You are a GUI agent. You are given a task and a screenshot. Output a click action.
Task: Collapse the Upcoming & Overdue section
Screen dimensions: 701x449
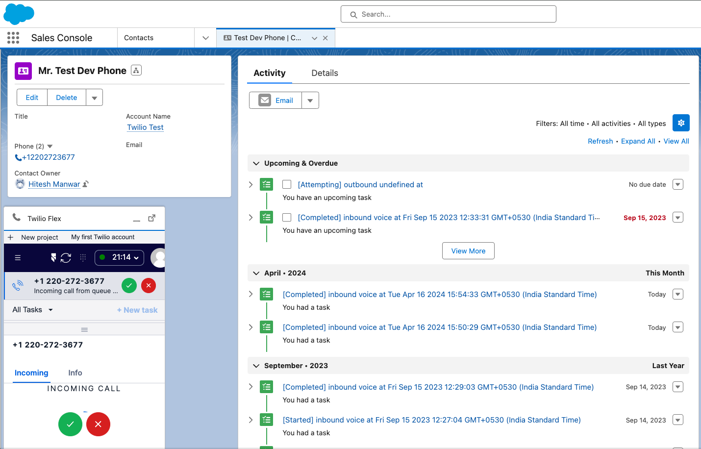tap(256, 163)
